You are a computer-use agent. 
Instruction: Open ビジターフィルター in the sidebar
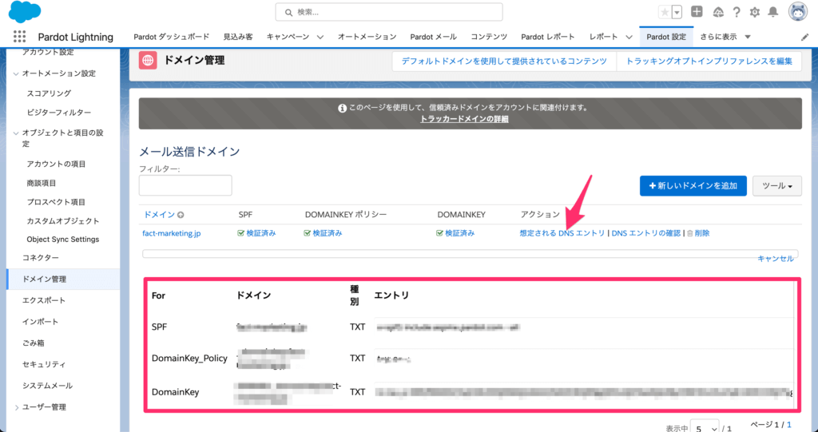click(x=59, y=112)
